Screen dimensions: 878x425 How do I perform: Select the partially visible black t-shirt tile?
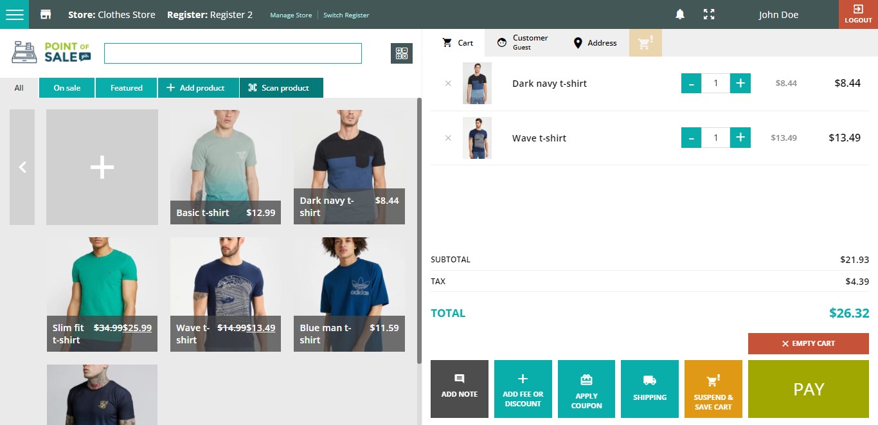[102, 395]
